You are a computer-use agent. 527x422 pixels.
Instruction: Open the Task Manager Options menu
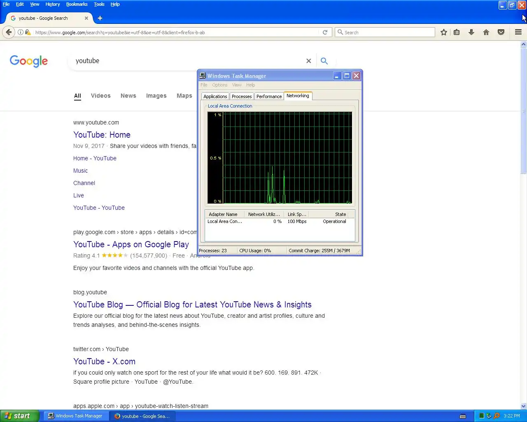(x=220, y=85)
